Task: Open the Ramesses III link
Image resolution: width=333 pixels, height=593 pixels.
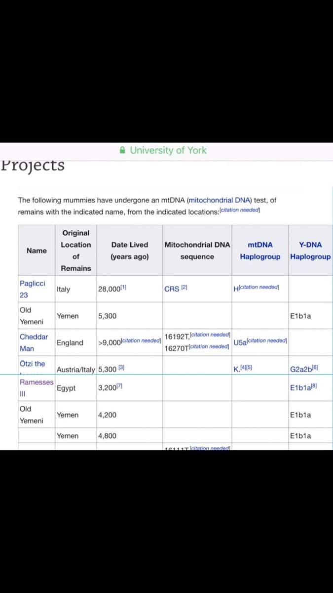Action: click(37, 388)
